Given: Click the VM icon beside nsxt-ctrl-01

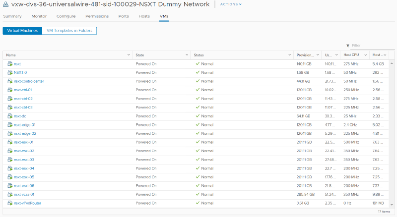Looking at the screenshot, I should tap(10, 90).
